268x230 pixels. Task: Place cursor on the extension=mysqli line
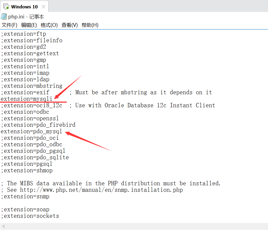pos(26,99)
